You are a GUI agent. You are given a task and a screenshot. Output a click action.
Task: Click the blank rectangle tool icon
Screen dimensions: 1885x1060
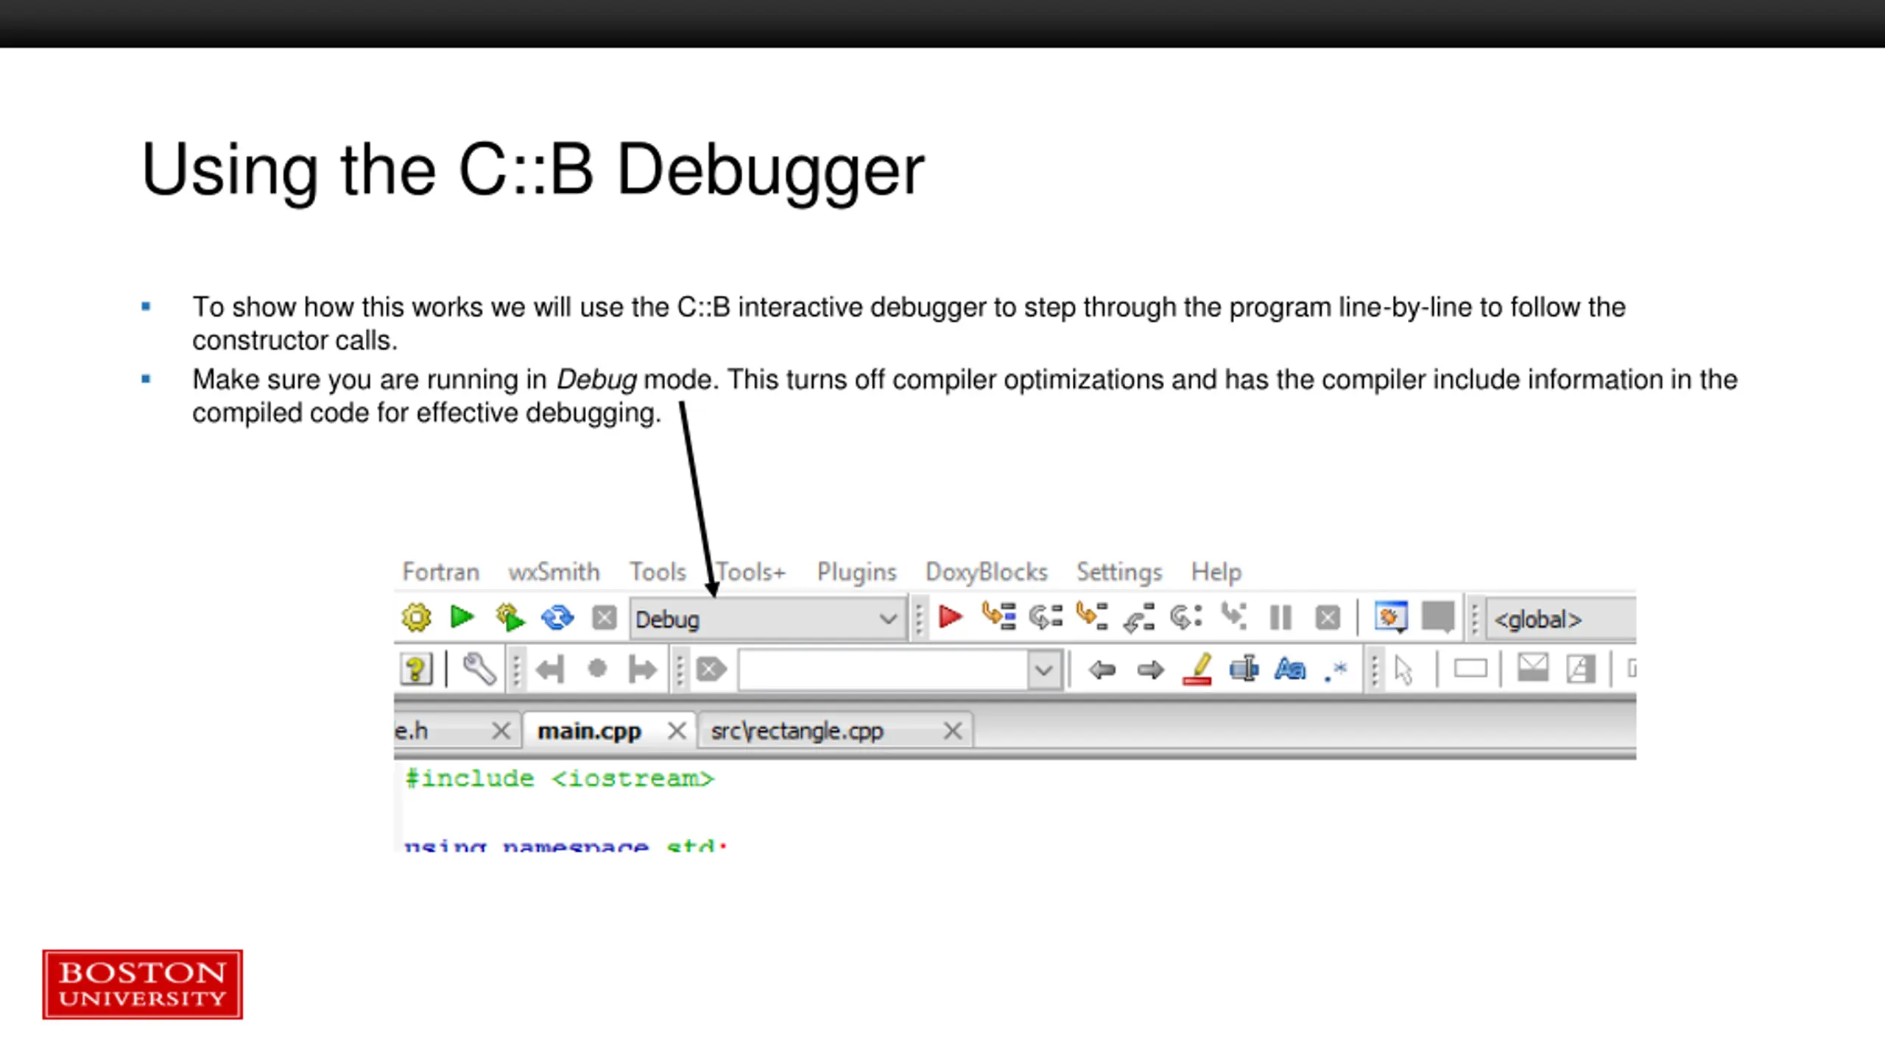tap(1470, 668)
